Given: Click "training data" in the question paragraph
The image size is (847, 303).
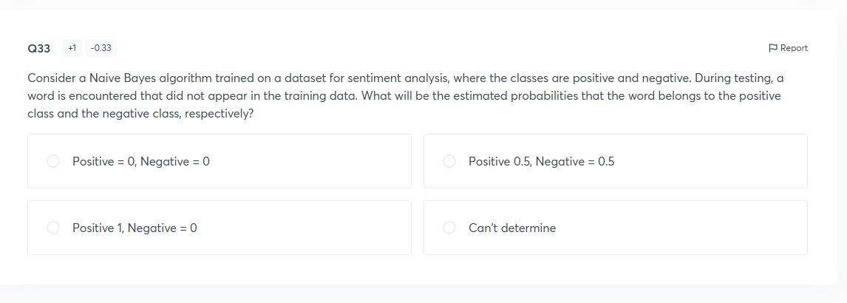Looking at the screenshot, I should coord(322,96).
